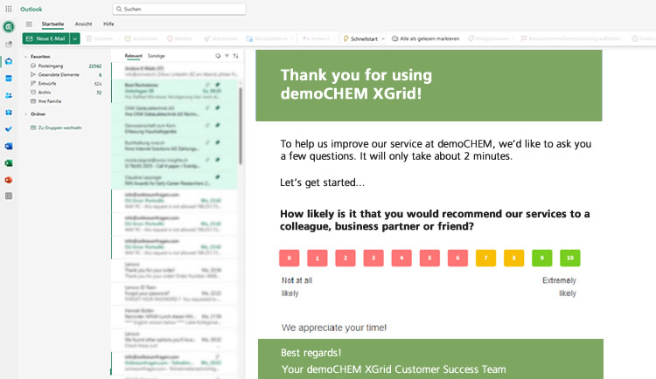Switch to the Ansicht tab
656x379 pixels.
coord(83,24)
